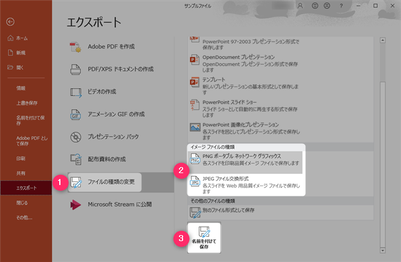This screenshot has height=262, width=401.
Task: Click the テンプレート file icon
Action: click(x=195, y=82)
